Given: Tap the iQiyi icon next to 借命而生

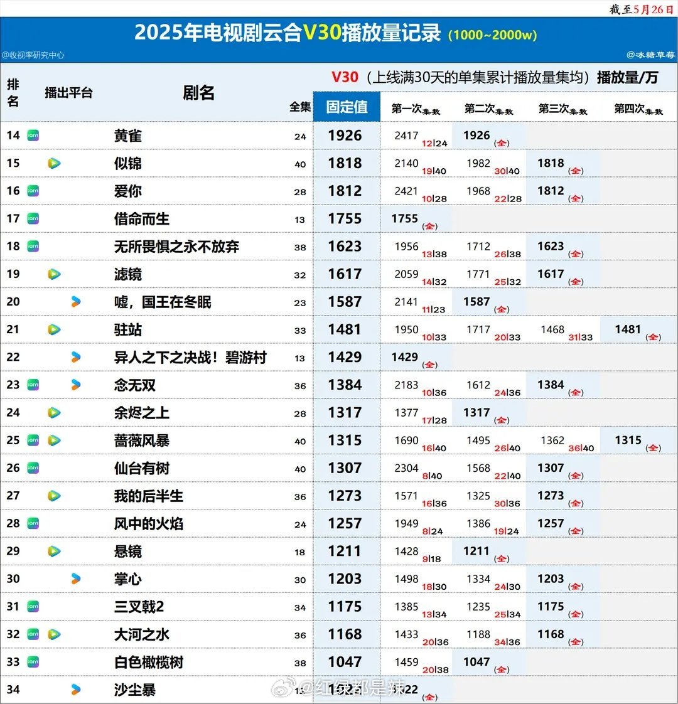Looking at the screenshot, I should pyautogui.click(x=33, y=218).
